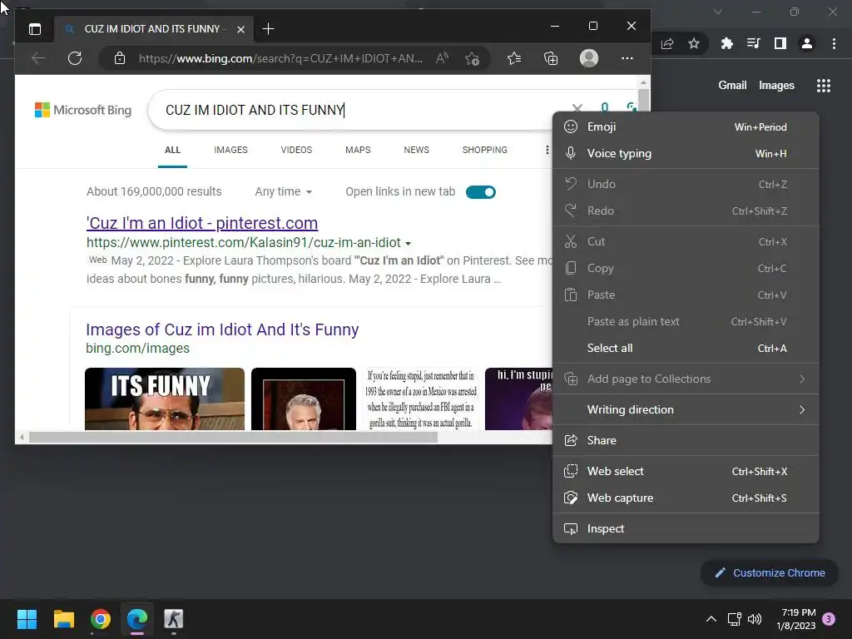The height and width of the screenshot is (639, 852).
Task: Open the Counter-Strike taskbar icon
Action: 174,619
